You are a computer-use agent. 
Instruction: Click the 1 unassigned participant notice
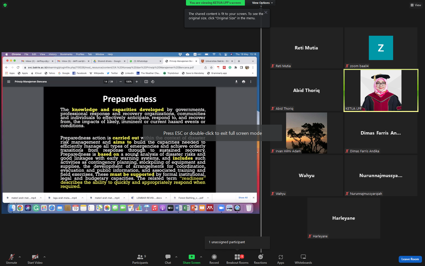click(237, 242)
